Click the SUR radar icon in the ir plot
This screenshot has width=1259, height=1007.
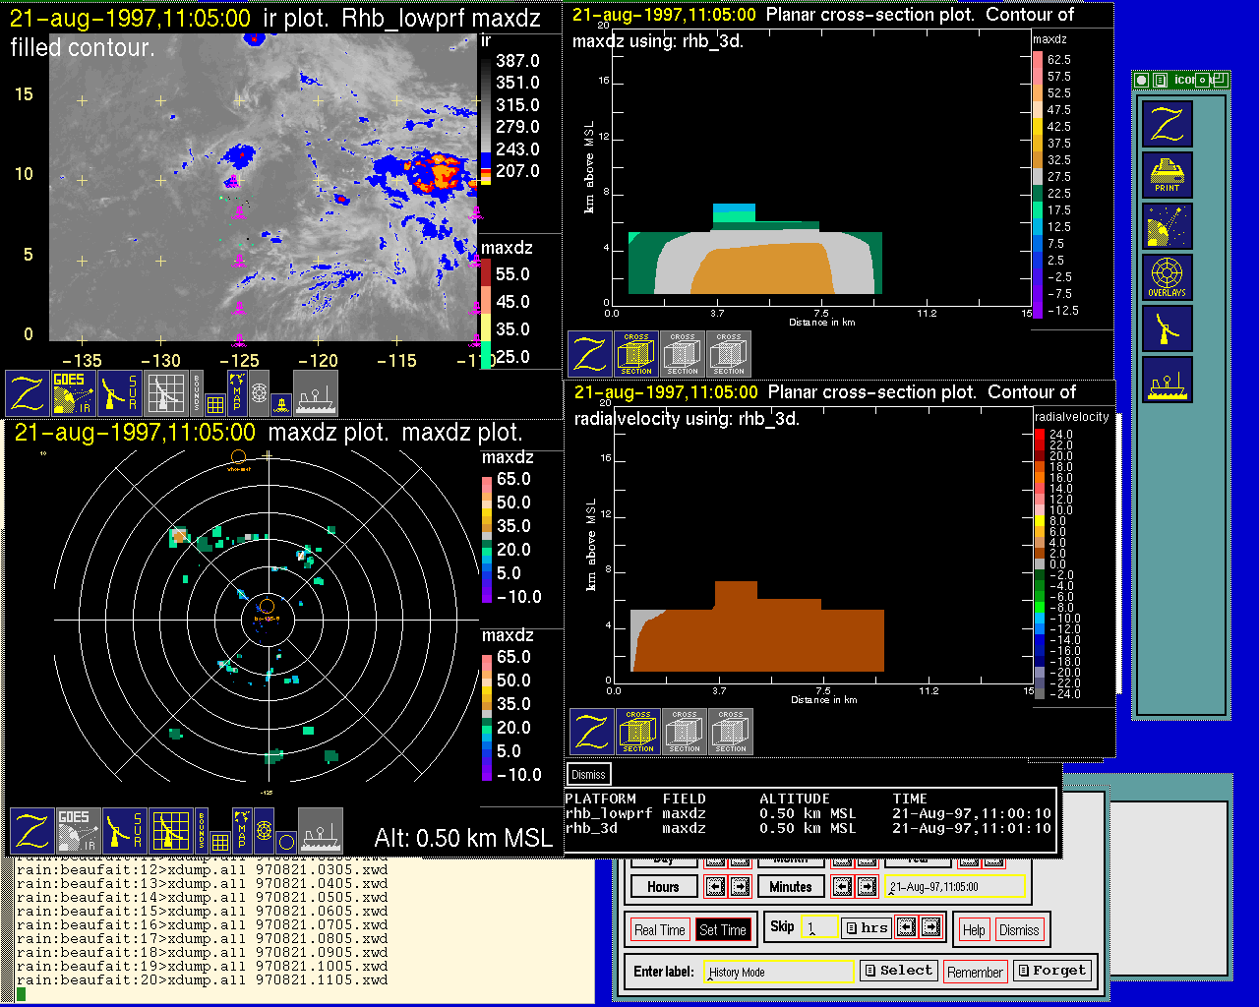tap(121, 393)
